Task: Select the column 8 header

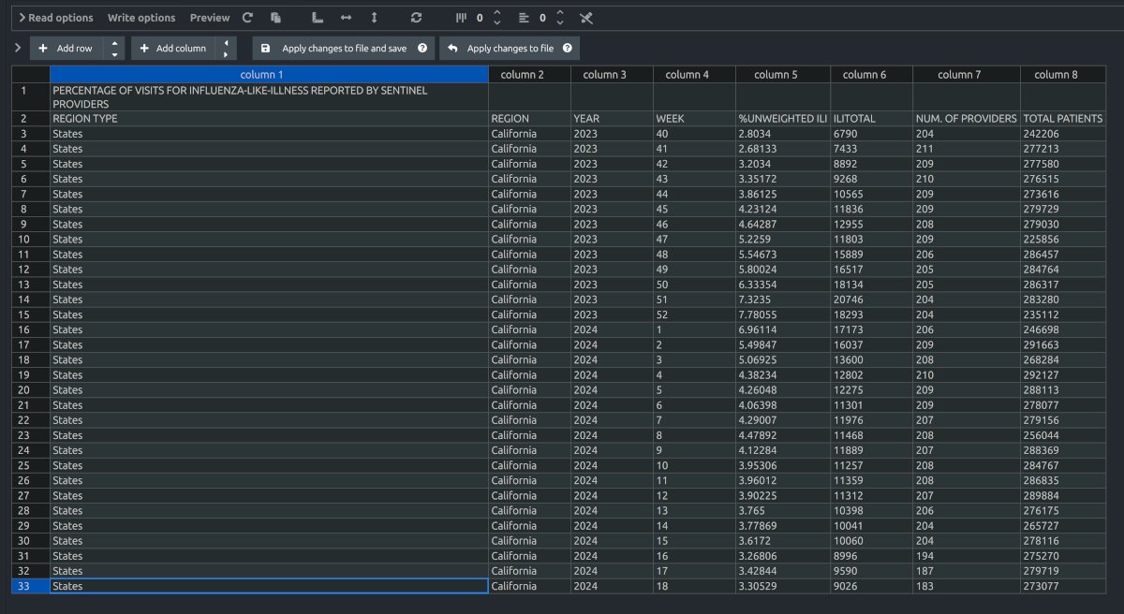Action: pyautogui.click(x=1065, y=74)
